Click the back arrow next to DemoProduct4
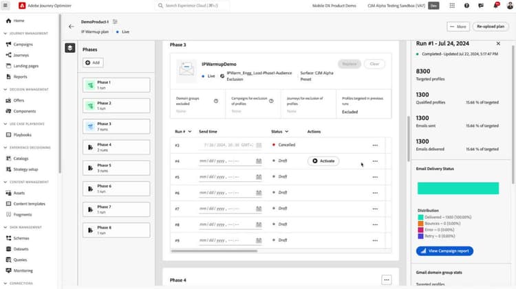This screenshot has height=289, width=516. click(71, 26)
